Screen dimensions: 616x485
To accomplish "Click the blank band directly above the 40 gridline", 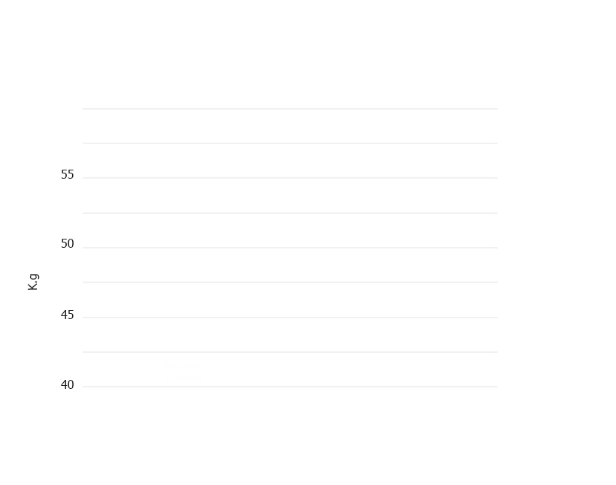I will [x=290, y=369].
